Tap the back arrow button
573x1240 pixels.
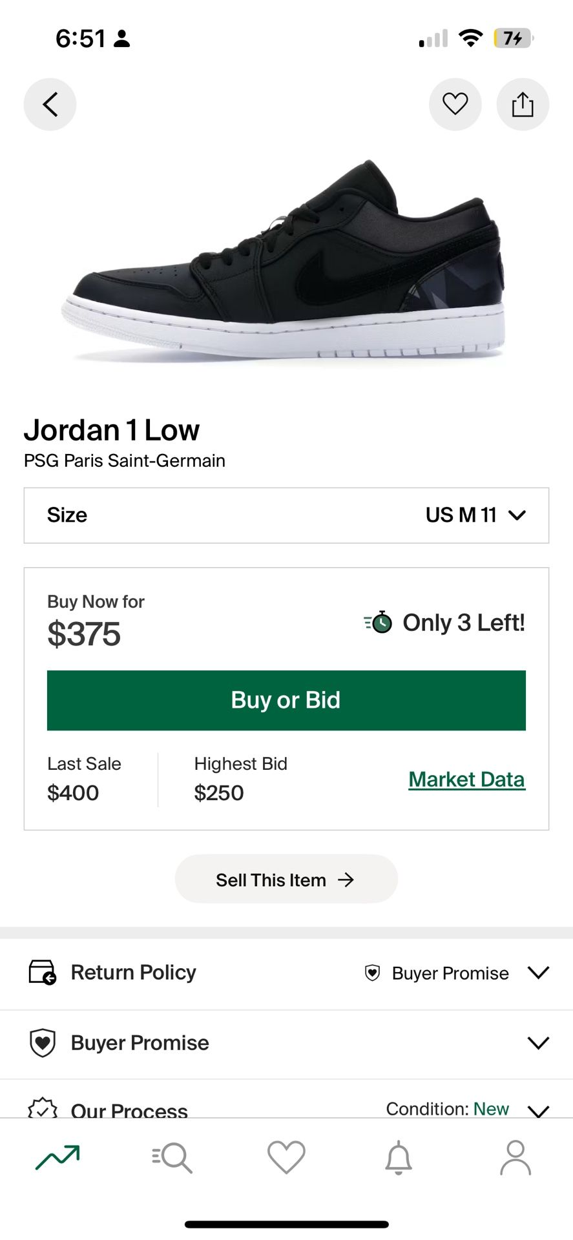(x=50, y=104)
